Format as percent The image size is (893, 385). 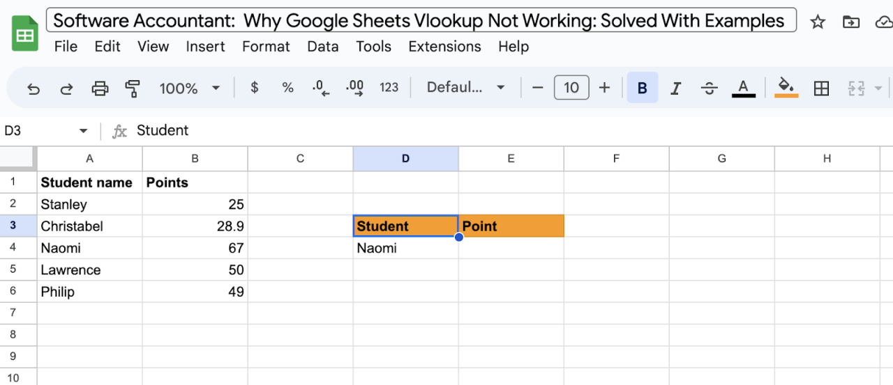click(287, 88)
